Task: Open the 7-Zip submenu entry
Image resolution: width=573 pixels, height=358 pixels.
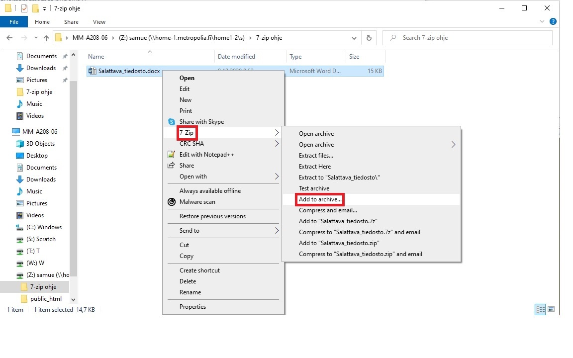Action: tap(224, 133)
